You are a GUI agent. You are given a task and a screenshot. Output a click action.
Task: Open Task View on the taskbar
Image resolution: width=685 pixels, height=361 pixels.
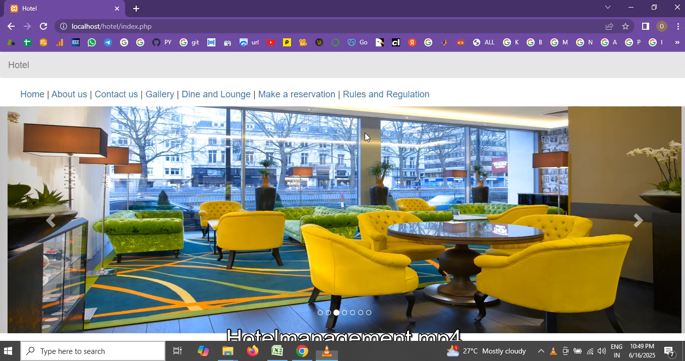178,351
